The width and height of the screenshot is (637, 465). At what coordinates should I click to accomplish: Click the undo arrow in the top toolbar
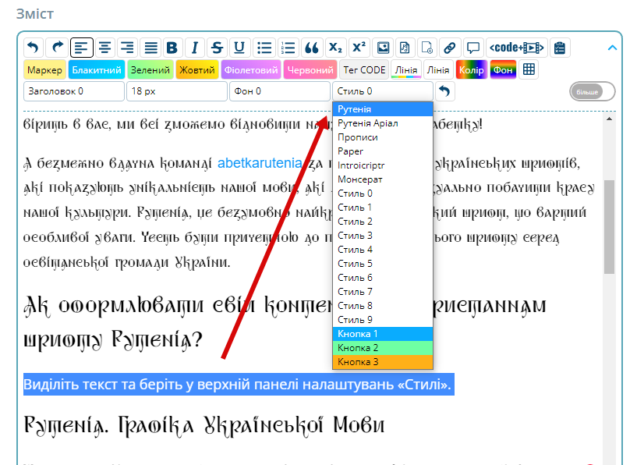point(34,48)
